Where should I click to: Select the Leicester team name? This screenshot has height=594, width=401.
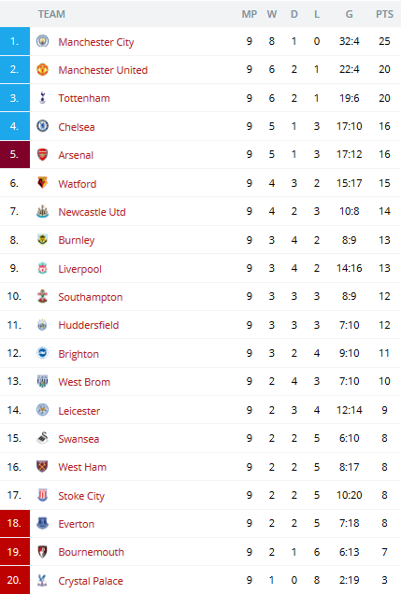pyautogui.click(x=79, y=411)
